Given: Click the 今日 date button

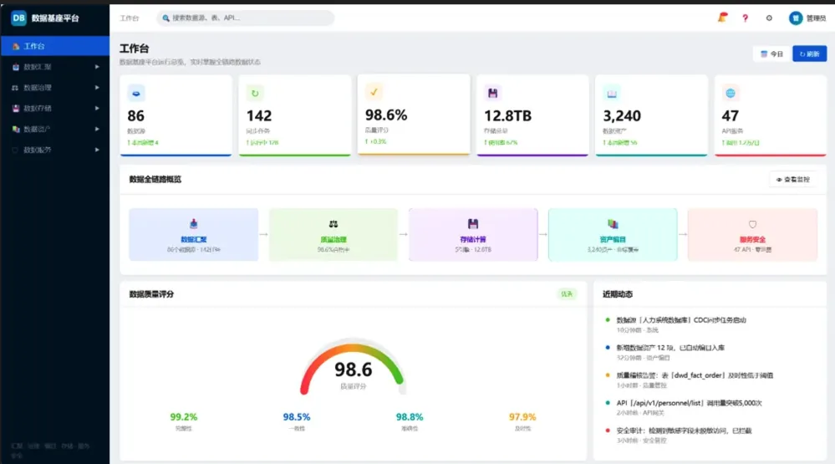Looking at the screenshot, I should [771, 54].
